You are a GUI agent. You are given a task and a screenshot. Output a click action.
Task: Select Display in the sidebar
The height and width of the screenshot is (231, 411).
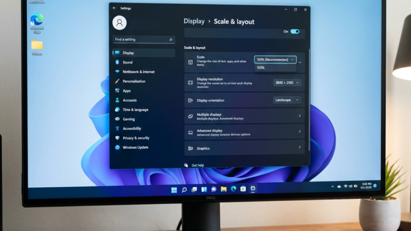144,53
